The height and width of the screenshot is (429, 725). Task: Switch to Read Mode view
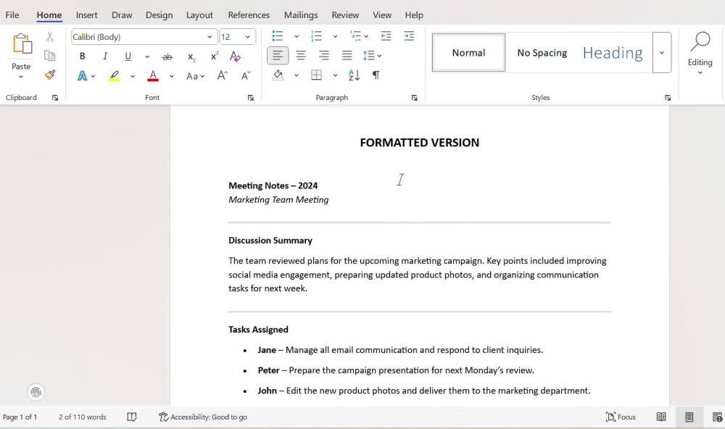[x=661, y=417]
